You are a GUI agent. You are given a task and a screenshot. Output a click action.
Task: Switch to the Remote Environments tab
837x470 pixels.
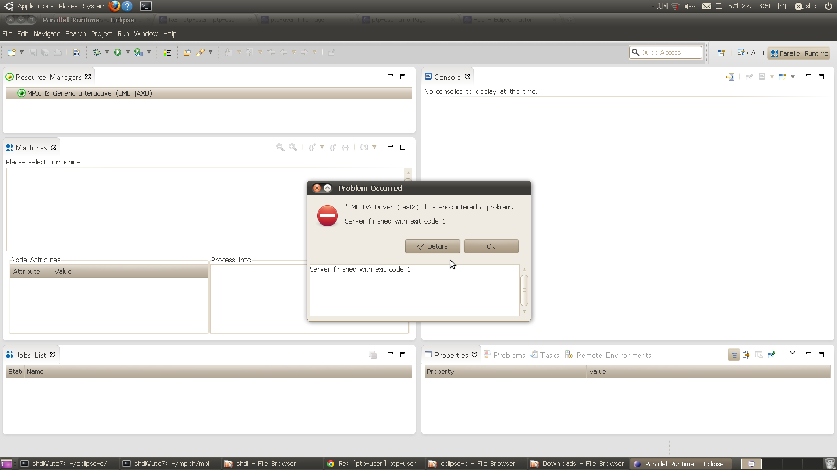pos(608,355)
